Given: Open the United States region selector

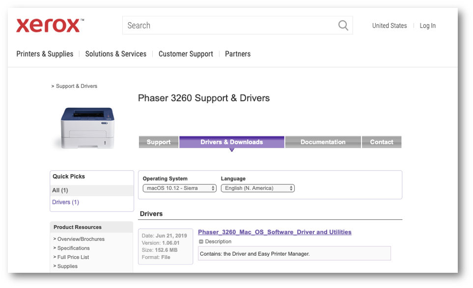Looking at the screenshot, I should pos(389,26).
